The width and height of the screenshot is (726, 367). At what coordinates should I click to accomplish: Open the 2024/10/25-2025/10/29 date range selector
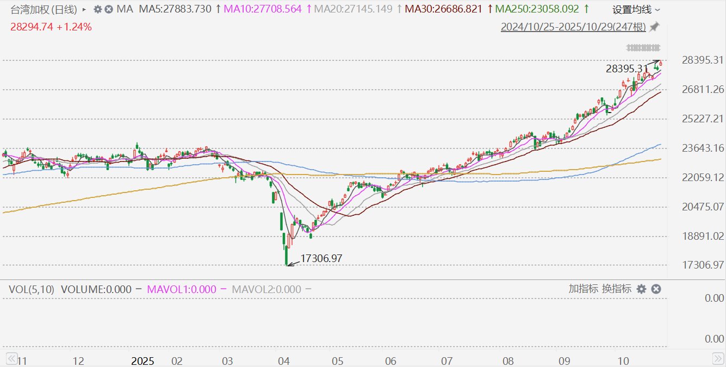pyautogui.click(x=574, y=27)
